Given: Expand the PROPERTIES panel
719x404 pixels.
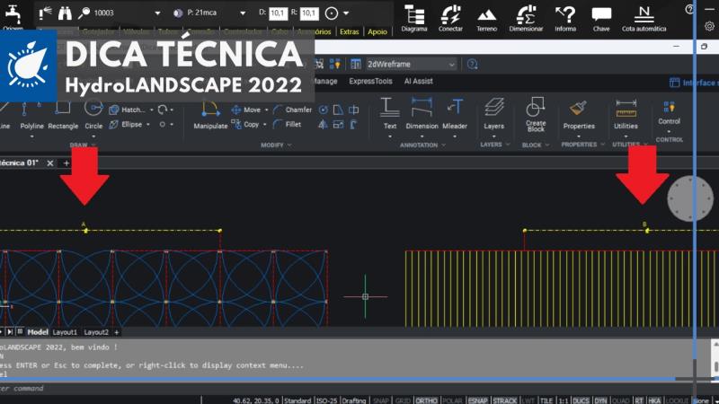Looking at the screenshot, I should [x=582, y=145].
